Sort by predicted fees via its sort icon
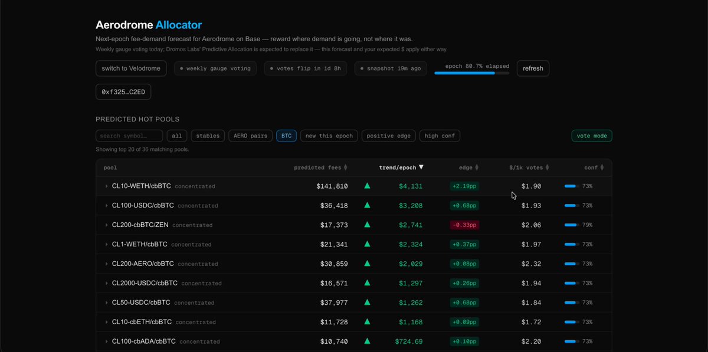Image resolution: width=708 pixels, height=352 pixels. (346, 167)
